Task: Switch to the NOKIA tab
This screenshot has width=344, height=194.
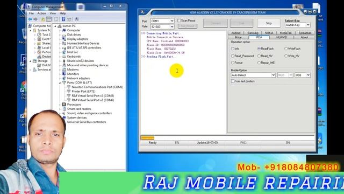Action: point(269,33)
